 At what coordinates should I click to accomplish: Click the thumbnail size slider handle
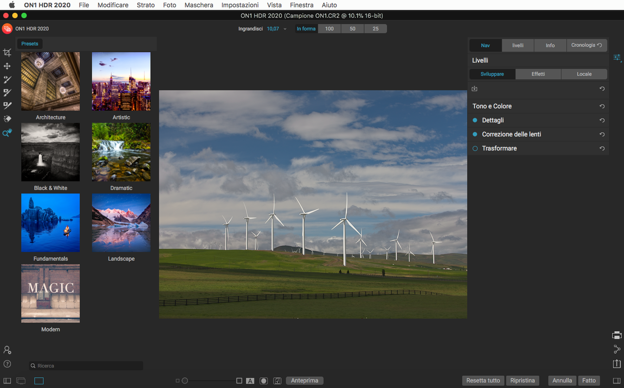pyautogui.click(x=185, y=381)
